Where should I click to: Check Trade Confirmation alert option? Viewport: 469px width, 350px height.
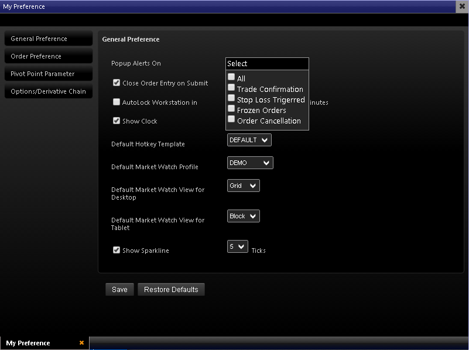(x=231, y=88)
